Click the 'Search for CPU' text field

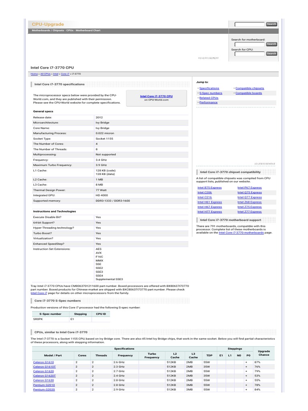249,54
